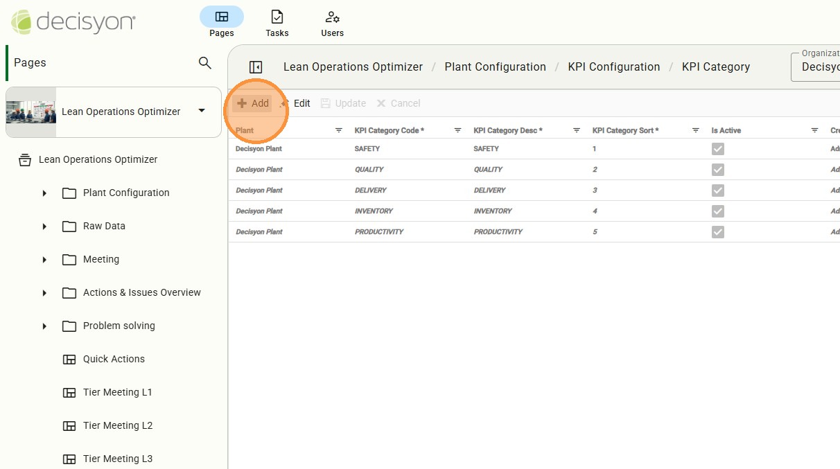Click the KPI Configuration breadcrumb link
840x469 pixels.
coord(613,67)
